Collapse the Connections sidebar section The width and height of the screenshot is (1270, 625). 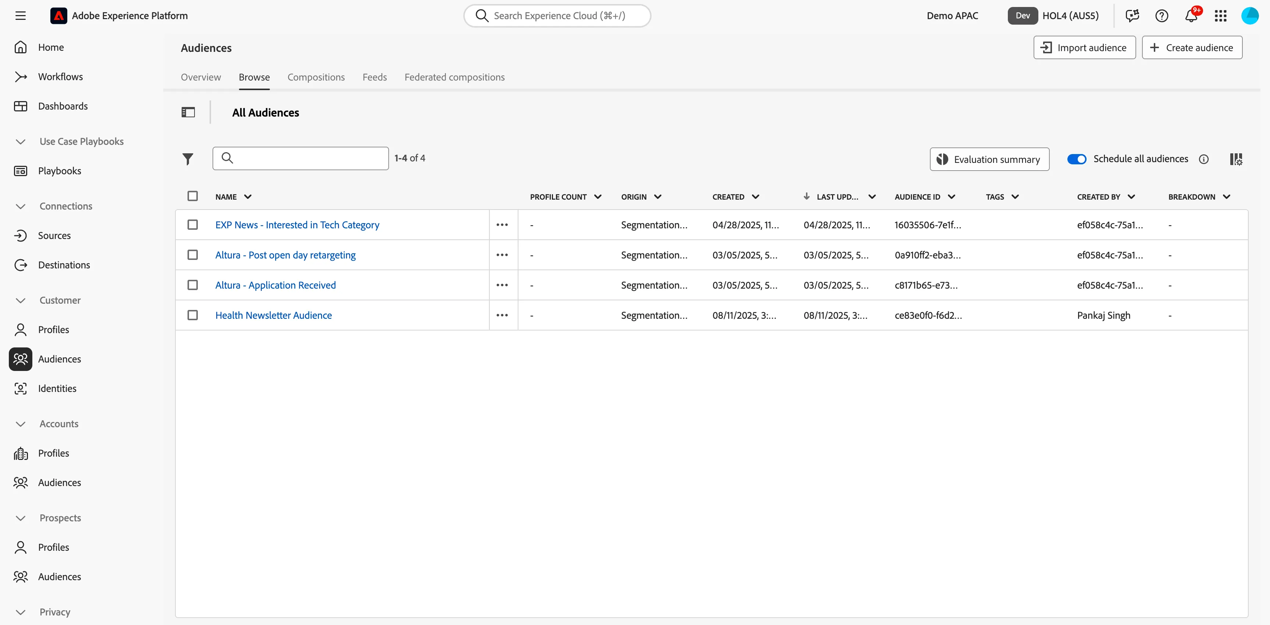pyautogui.click(x=20, y=206)
